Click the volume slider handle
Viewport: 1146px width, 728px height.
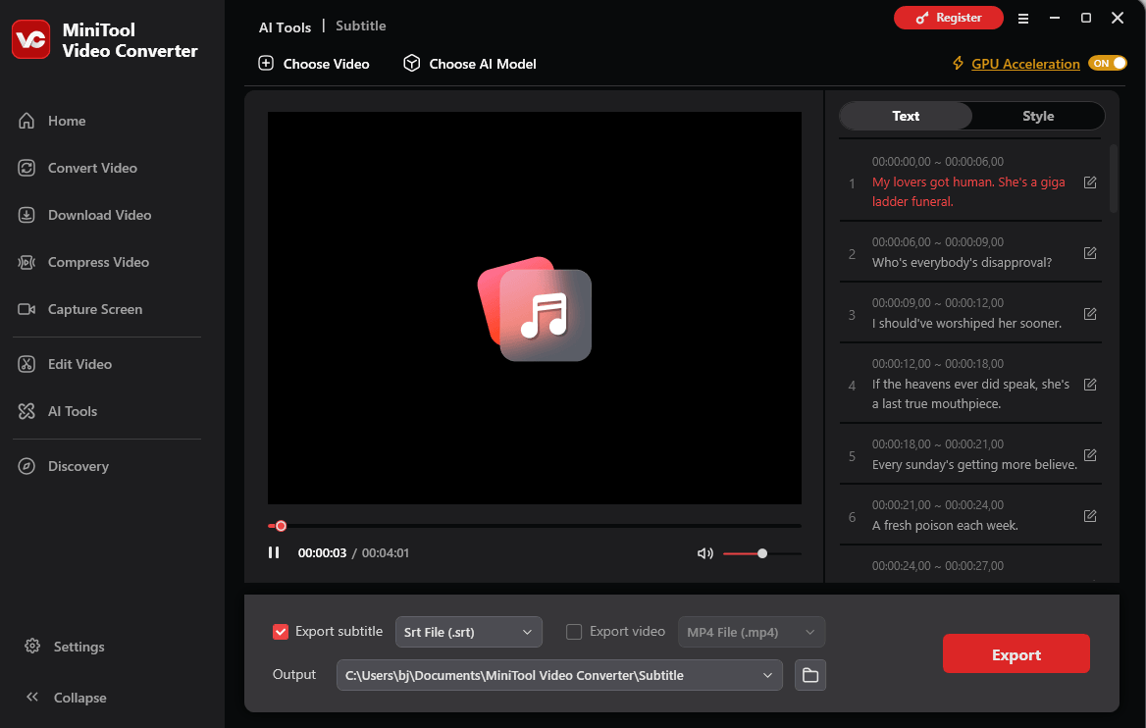(762, 553)
